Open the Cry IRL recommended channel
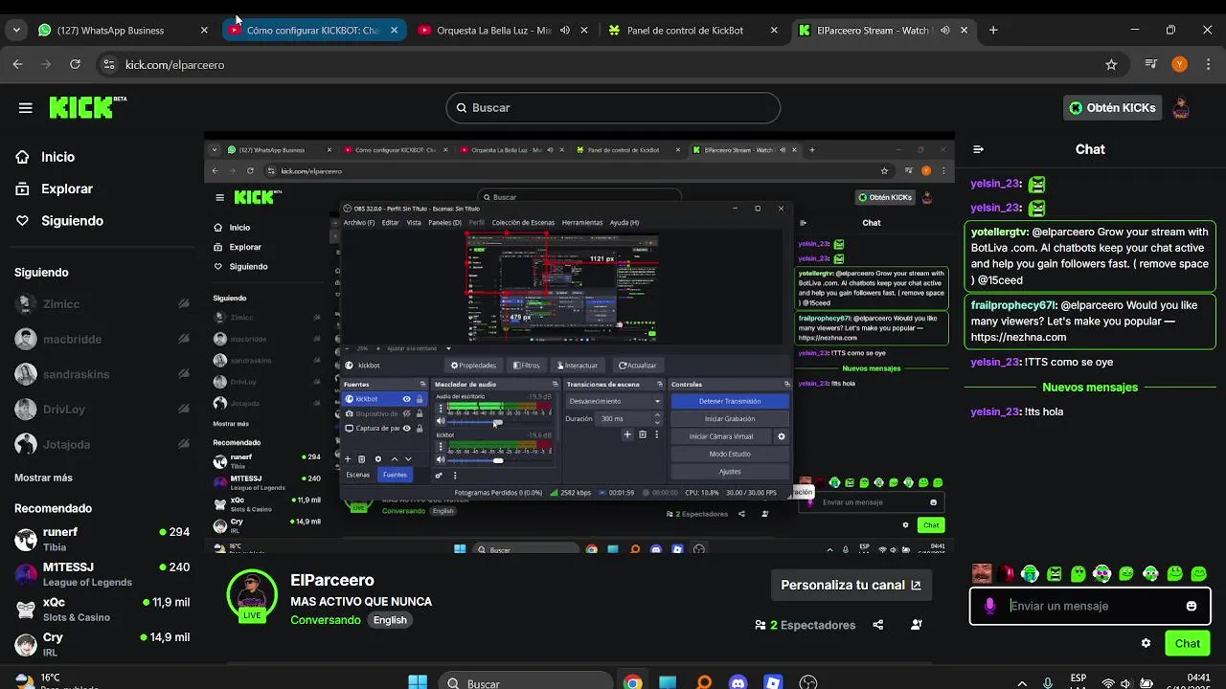This screenshot has height=689, width=1226. click(101, 644)
